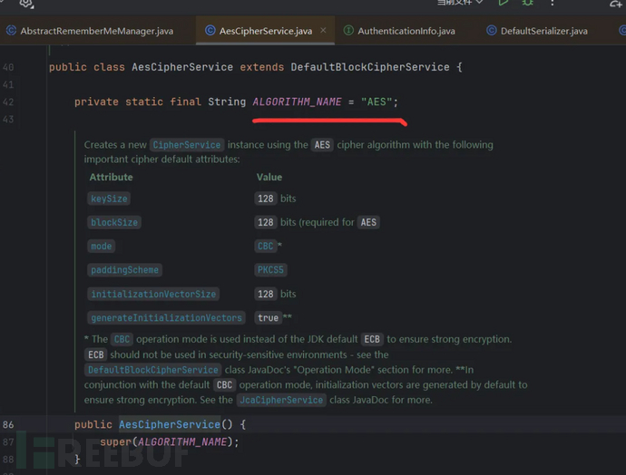Screen dimensions: 626x475
Task: Close the AesCipherService.java tab
Action: [322, 31]
